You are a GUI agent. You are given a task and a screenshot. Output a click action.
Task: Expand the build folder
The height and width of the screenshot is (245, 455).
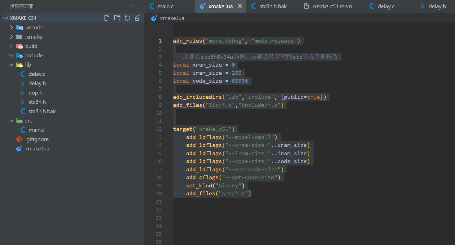[x=31, y=46]
